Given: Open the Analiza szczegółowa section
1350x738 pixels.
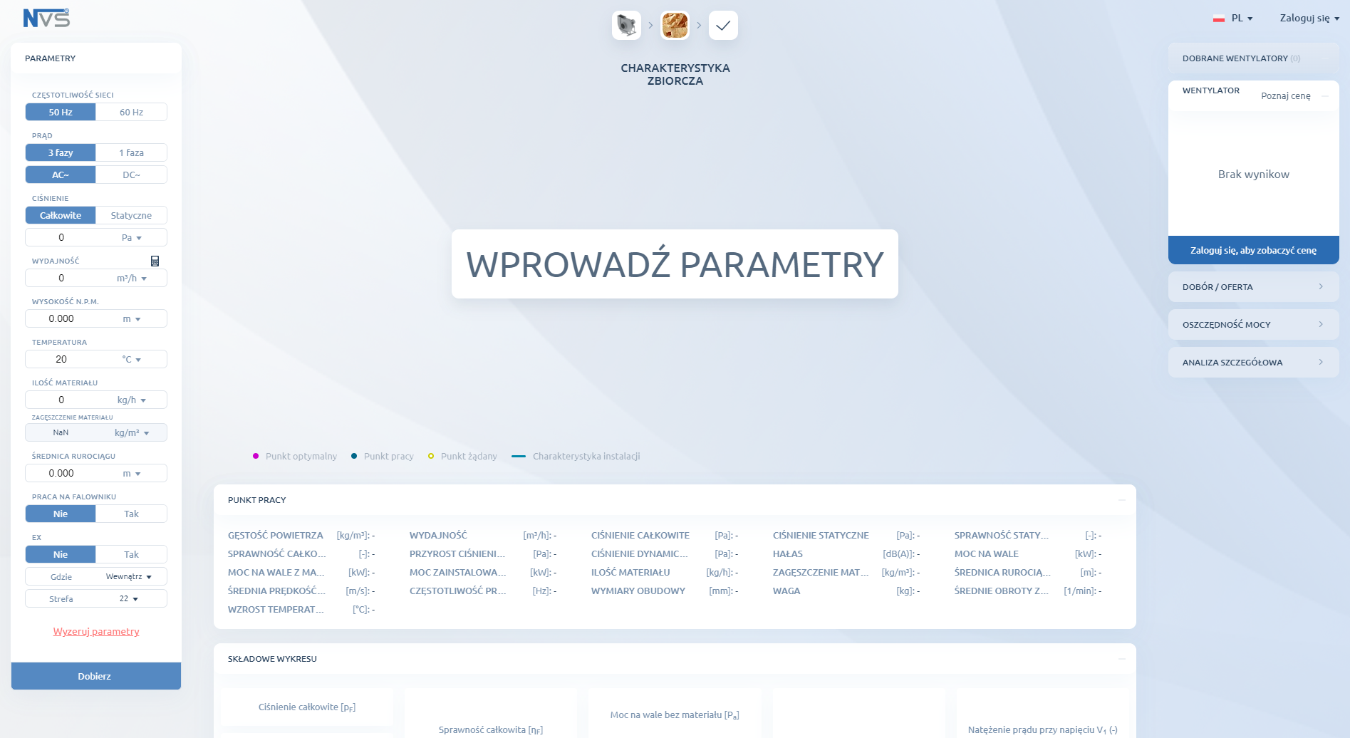Looking at the screenshot, I should [x=1253, y=362].
